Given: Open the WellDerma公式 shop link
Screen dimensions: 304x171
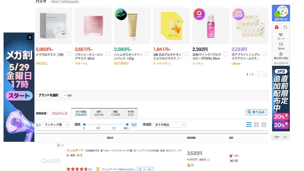Looking at the screenshot, I should click(119, 169).
